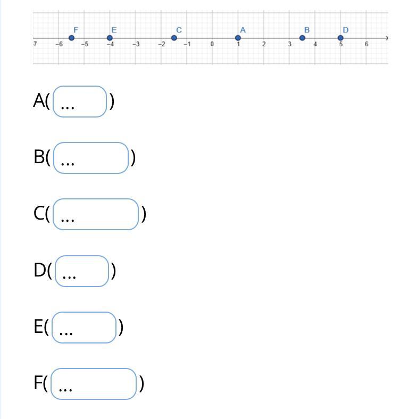Click the input field for point A
Screen dimensions: 417x419
click(x=80, y=102)
